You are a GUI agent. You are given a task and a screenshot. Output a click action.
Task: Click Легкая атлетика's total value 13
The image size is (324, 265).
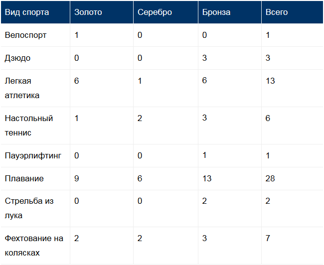coord(270,81)
